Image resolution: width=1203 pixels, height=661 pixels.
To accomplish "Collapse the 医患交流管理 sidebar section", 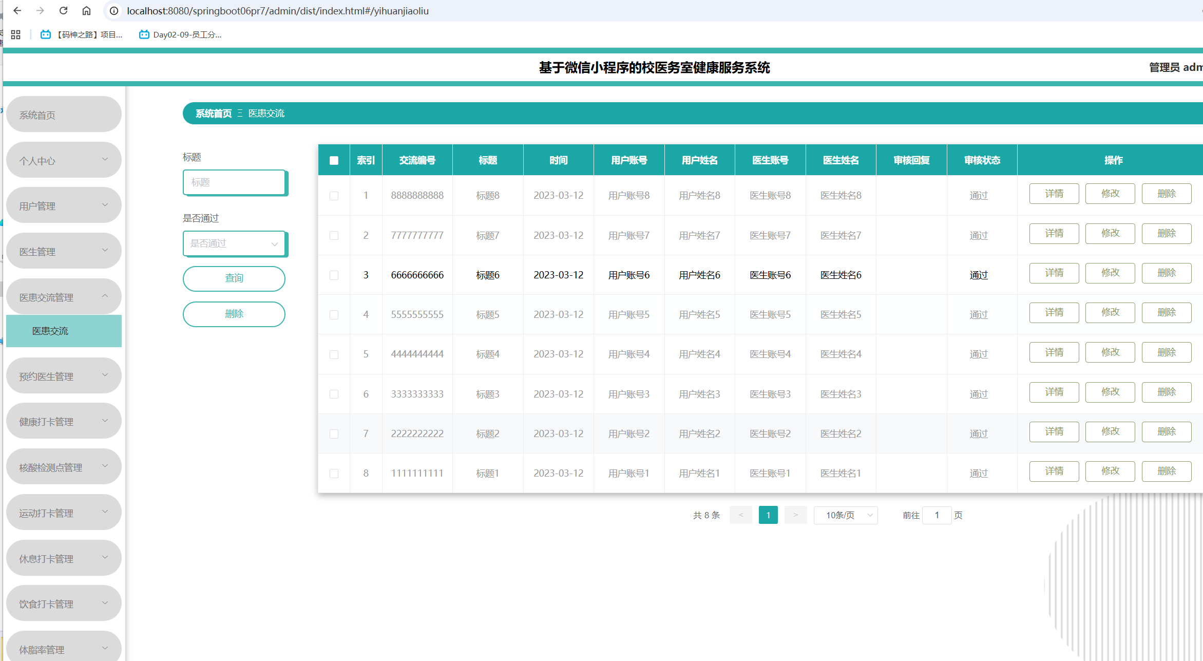I will pos(64,296).
